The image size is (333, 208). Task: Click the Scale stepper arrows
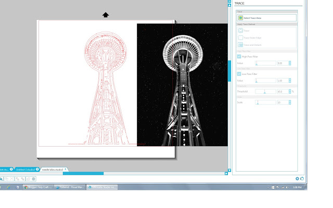(290, 102)
